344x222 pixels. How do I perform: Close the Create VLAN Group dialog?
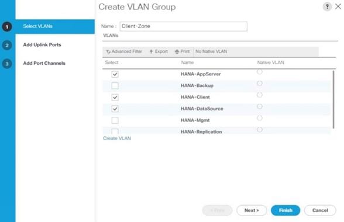tap(338, 6)
